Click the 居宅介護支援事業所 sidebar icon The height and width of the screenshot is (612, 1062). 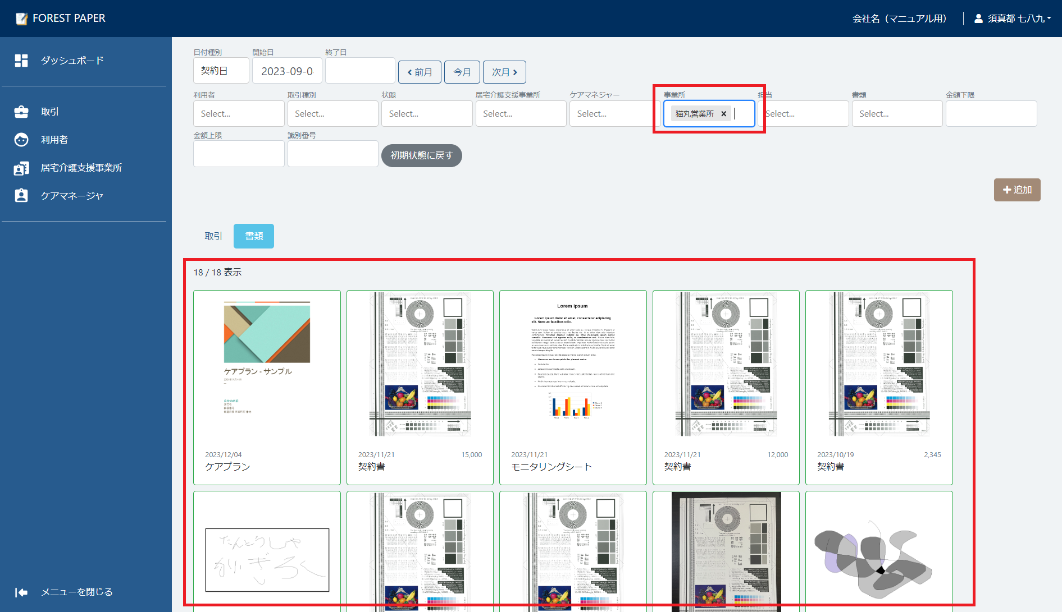(x=21, y=168)
